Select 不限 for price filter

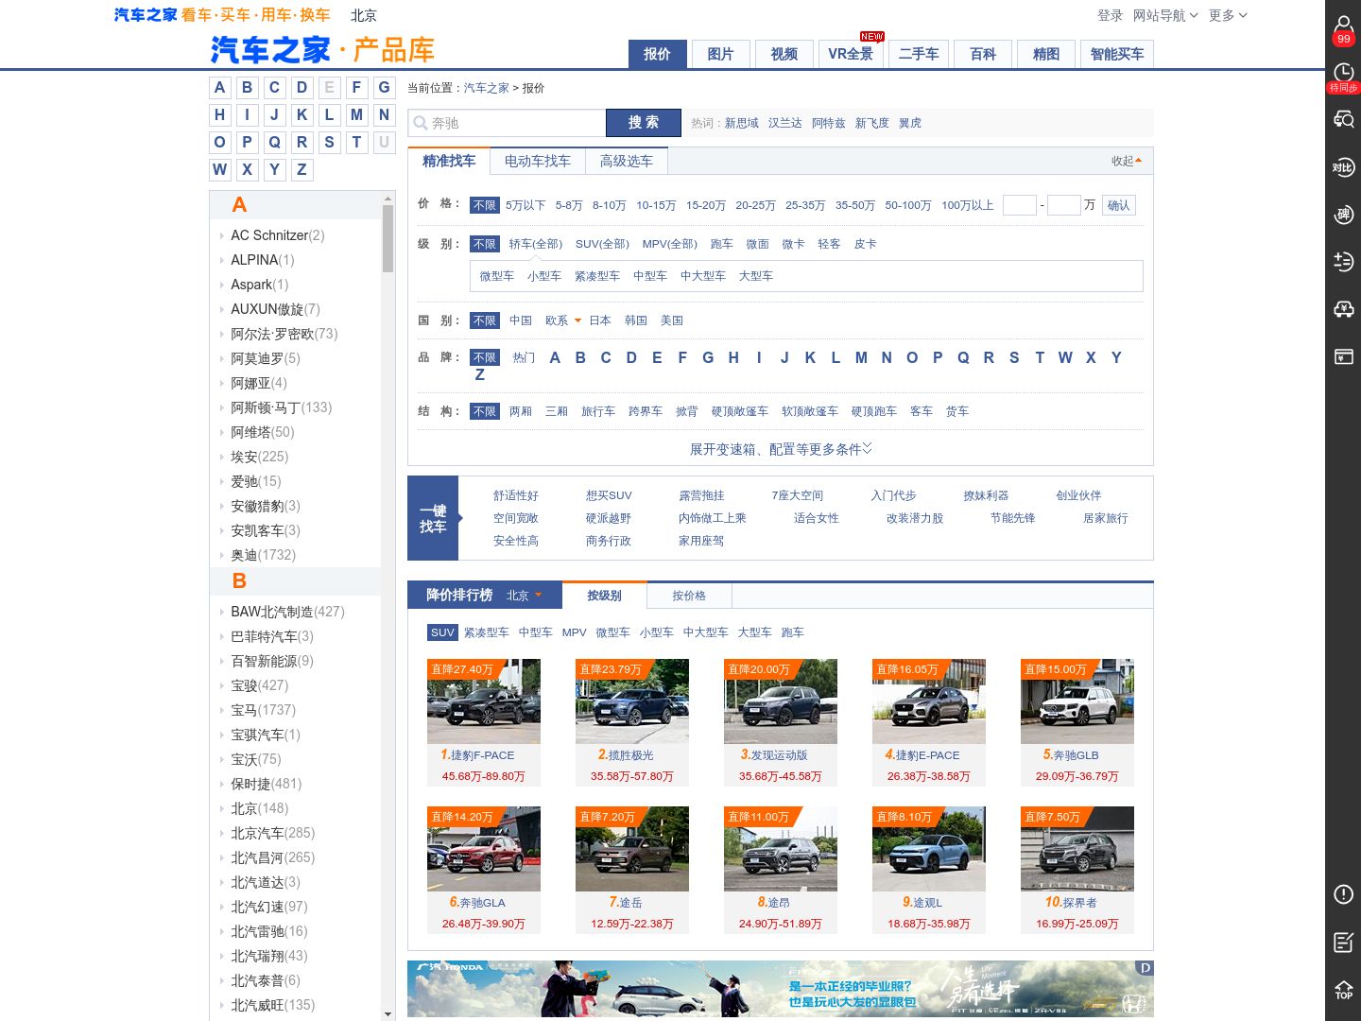point(485,205)
